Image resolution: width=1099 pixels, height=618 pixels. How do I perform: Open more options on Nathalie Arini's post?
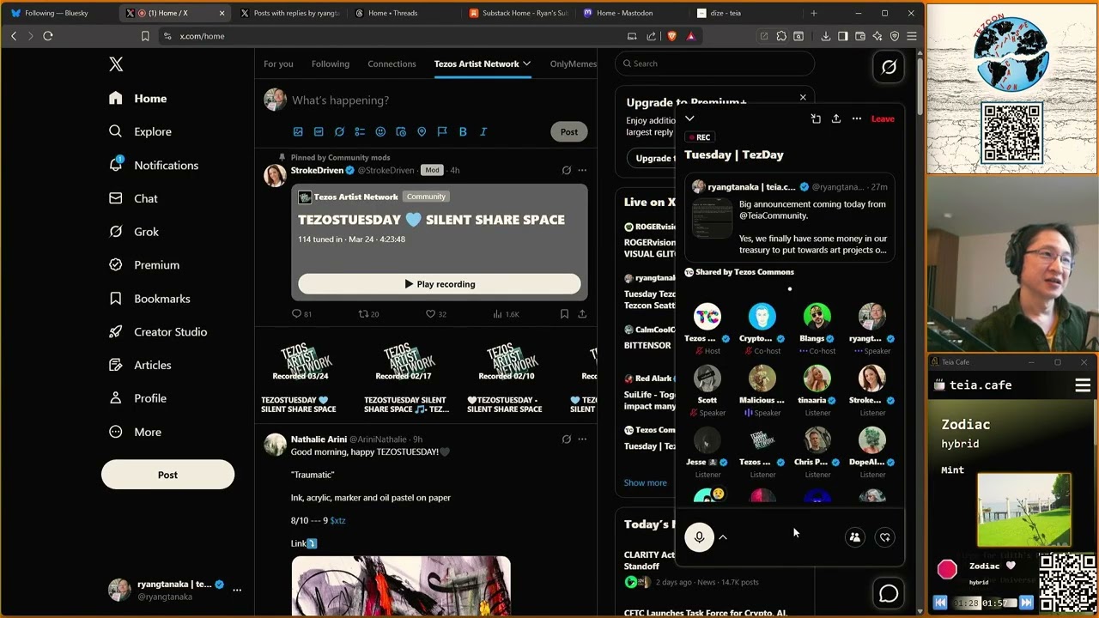(582, 439)
